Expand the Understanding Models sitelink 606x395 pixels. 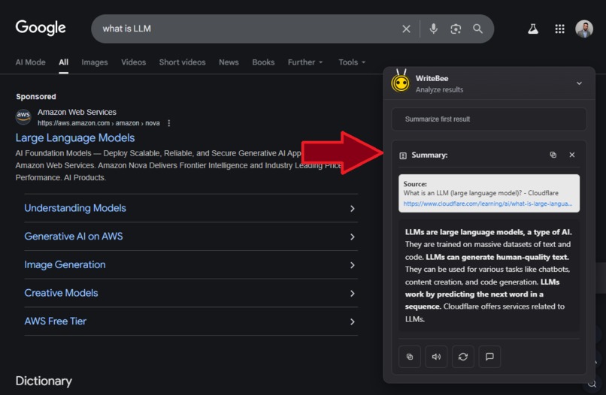point(352,209)
